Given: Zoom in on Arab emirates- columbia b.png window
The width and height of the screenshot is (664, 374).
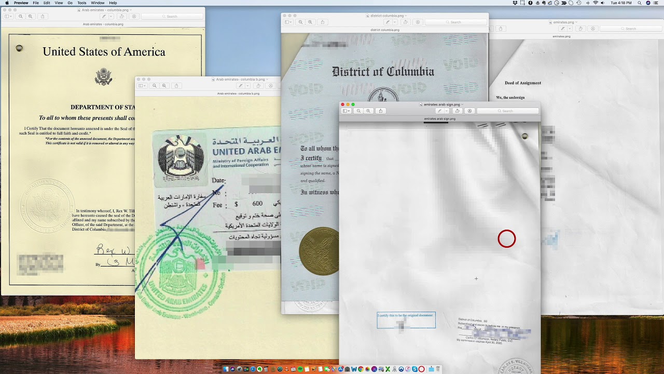Looking at the screenshot, I should (x=164, y=86).
